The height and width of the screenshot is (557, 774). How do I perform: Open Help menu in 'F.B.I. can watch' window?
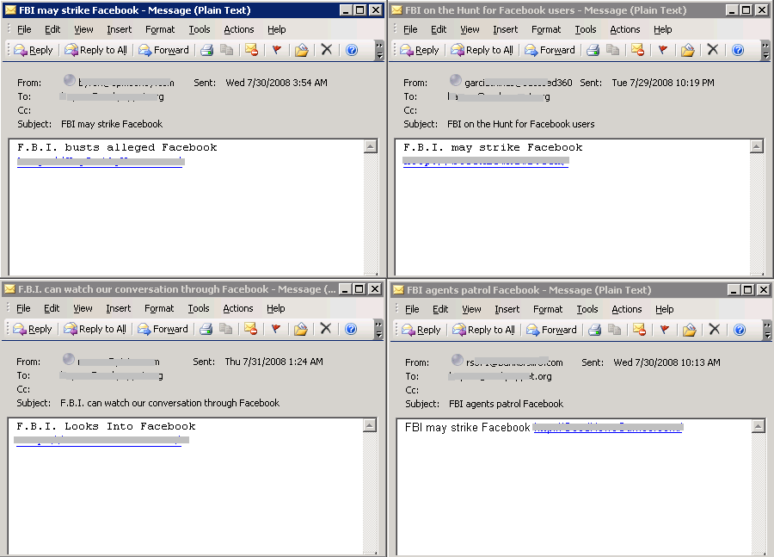click(276, 308)
